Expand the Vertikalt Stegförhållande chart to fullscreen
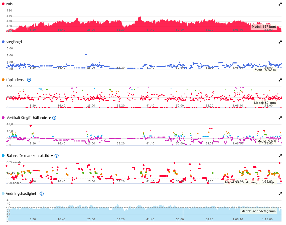 [280, 118]
